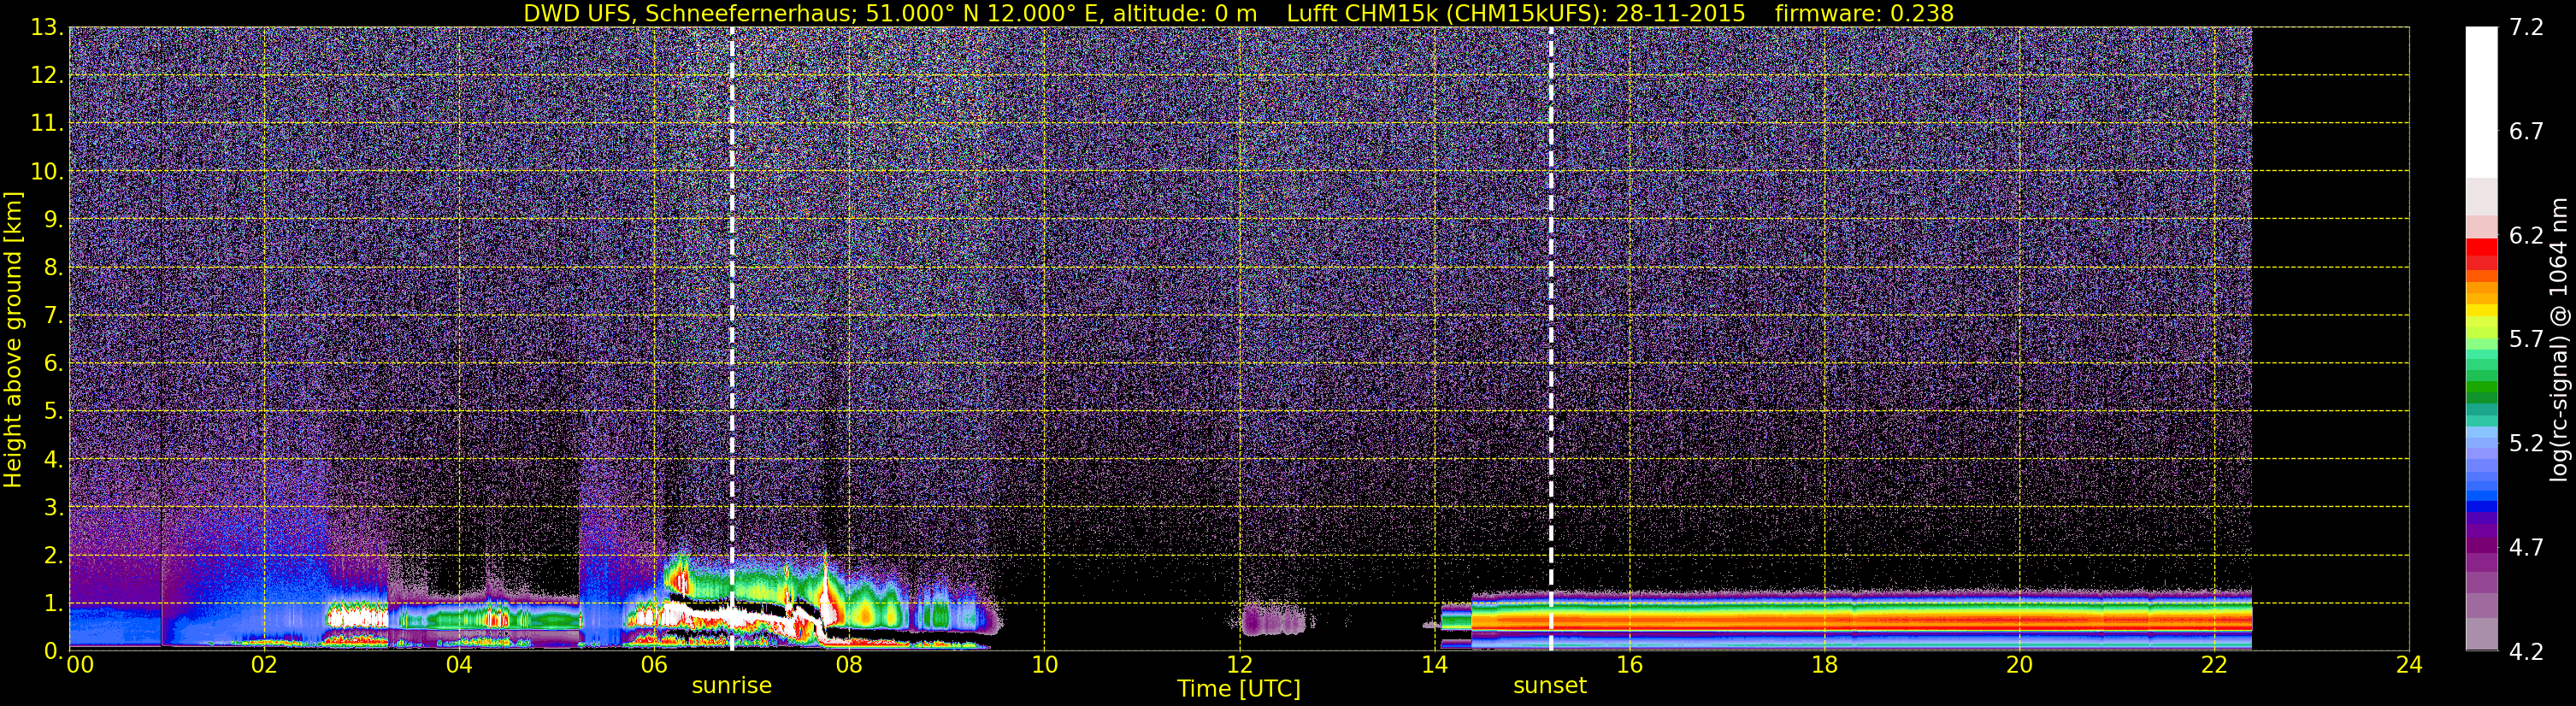The width and height of the screenshot is (2576, 706).
Task: Click time tick label '06'
Action: pyautogui.click(x=653, y=665)
